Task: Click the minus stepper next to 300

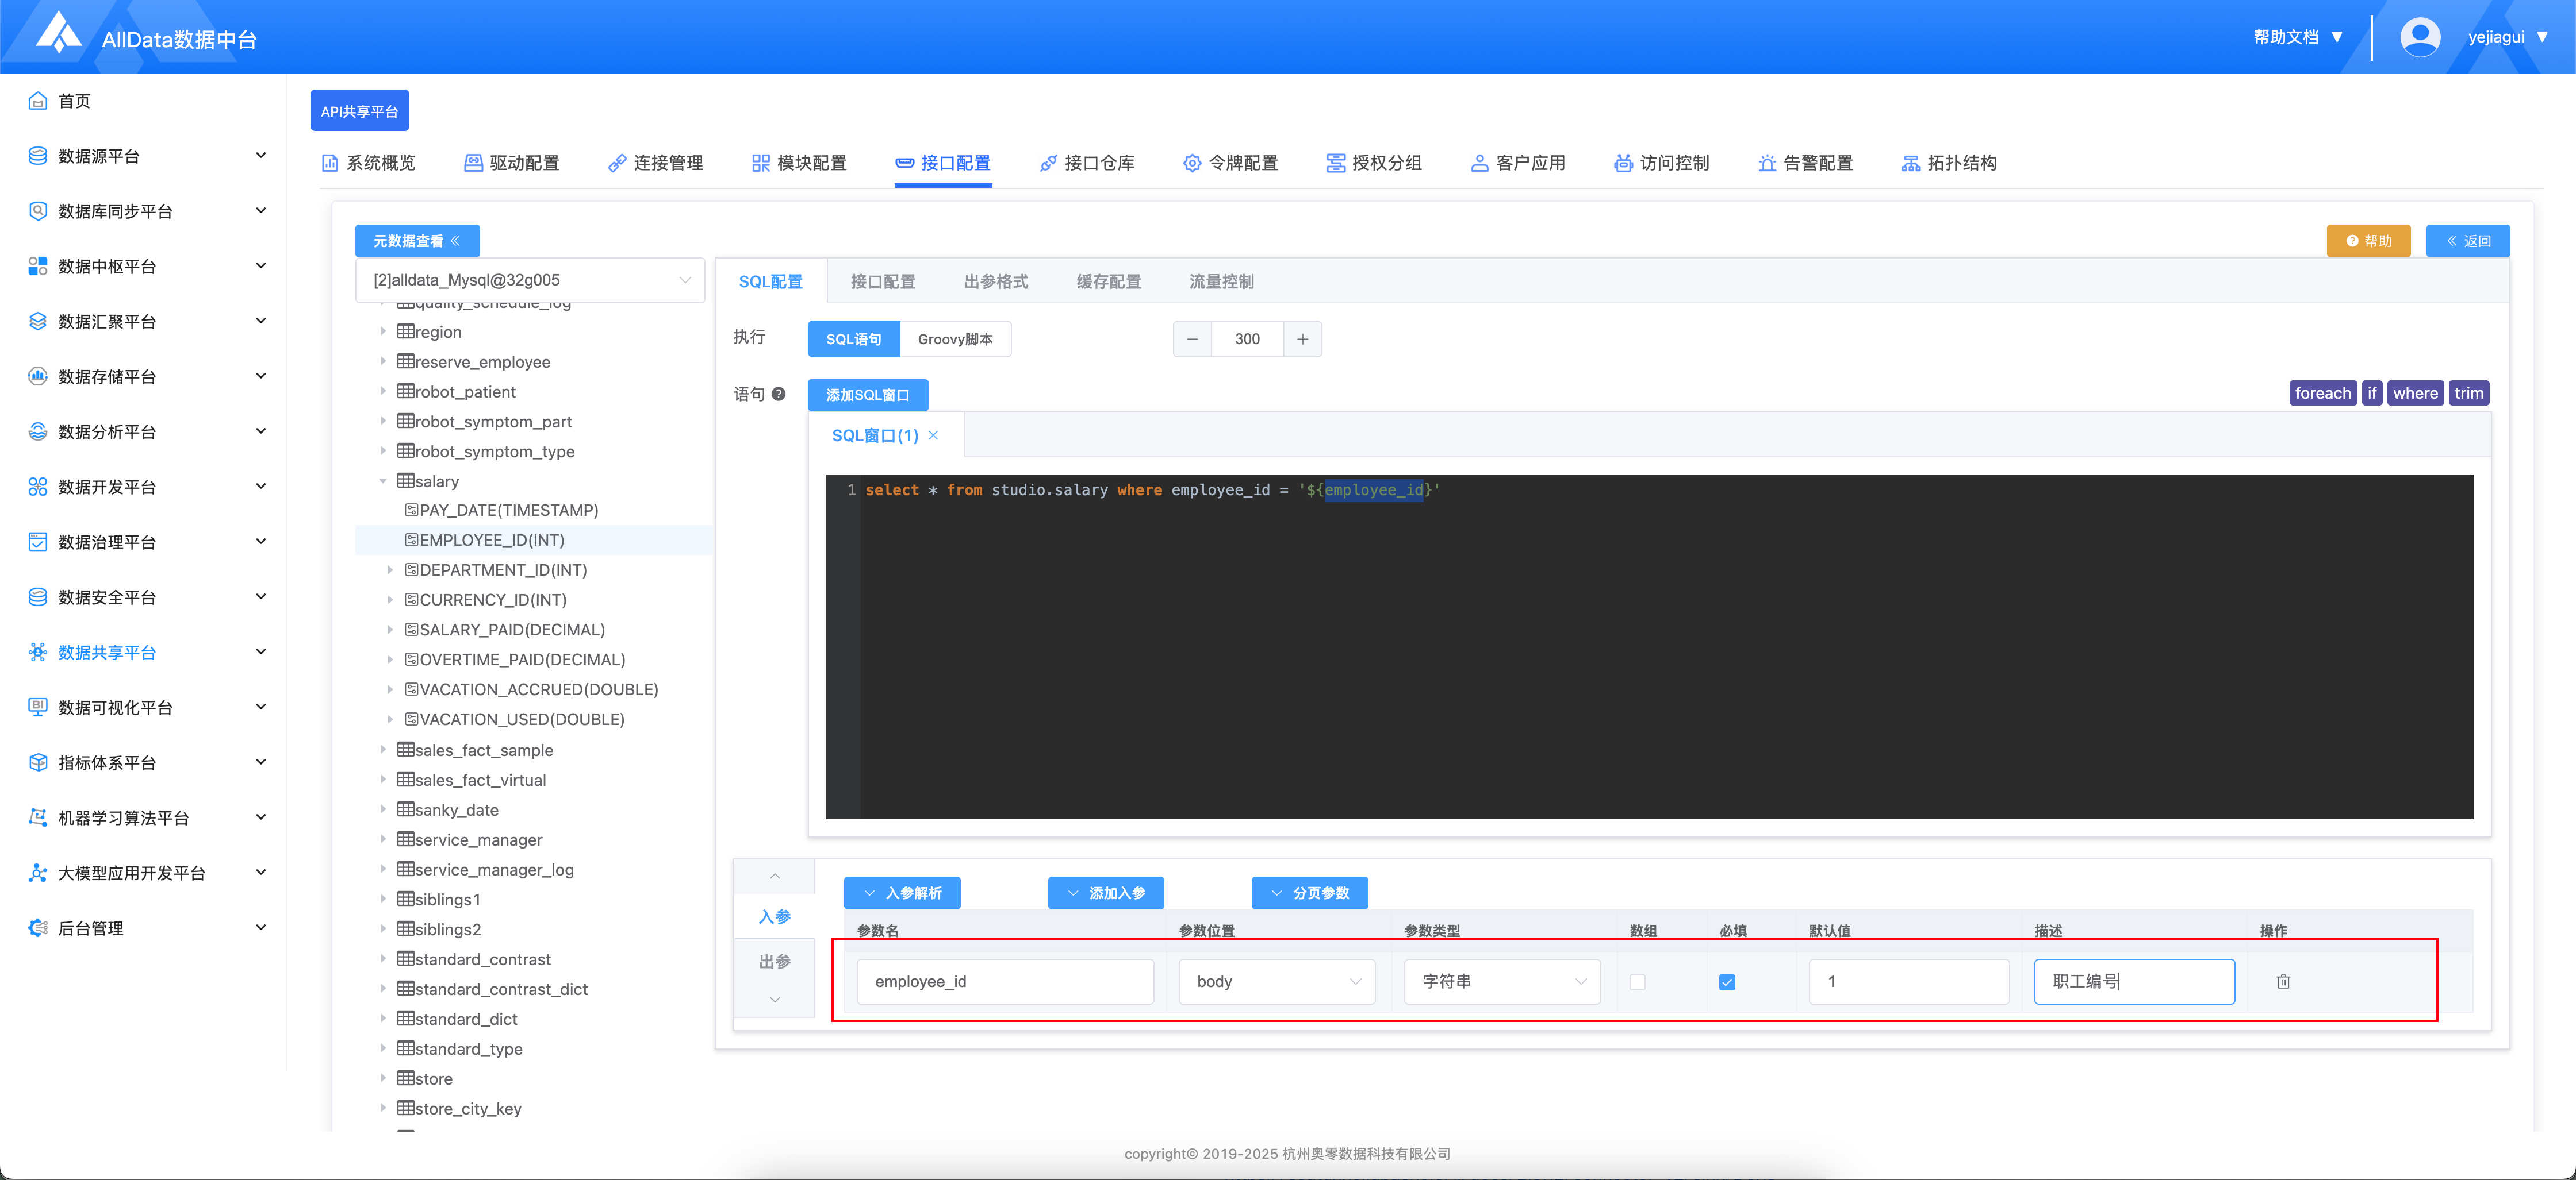Action: [x=1192, y=339]
